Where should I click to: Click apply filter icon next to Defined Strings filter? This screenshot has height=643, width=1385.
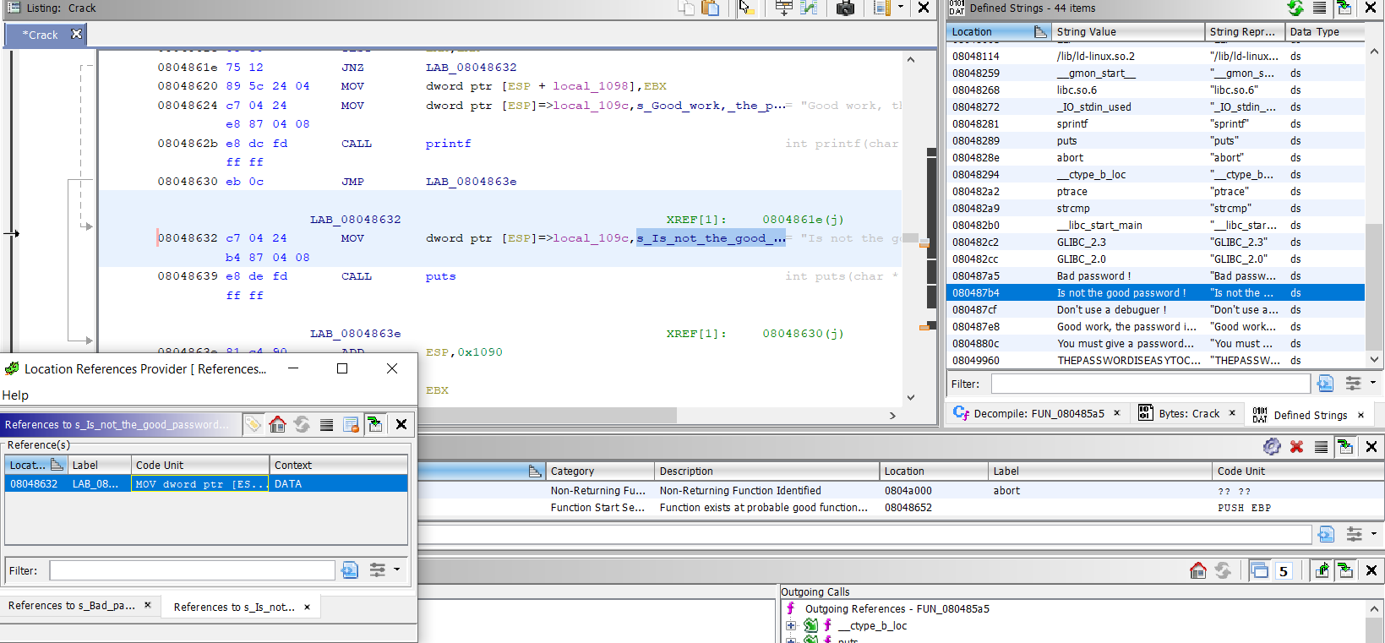1325,384
